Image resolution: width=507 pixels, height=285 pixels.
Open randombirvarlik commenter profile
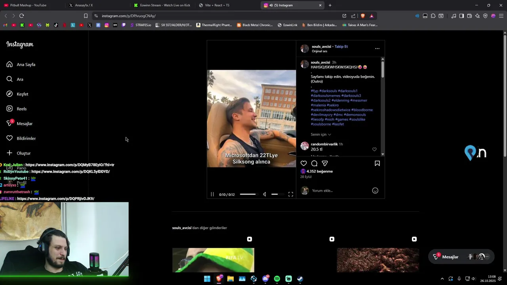(324, 144)
